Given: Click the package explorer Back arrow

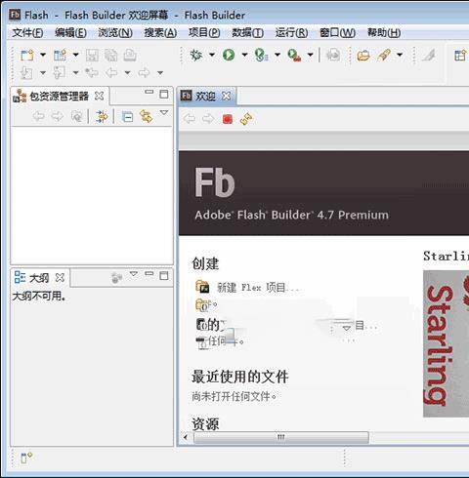Looking at the screenshot, I should (38, 116).
